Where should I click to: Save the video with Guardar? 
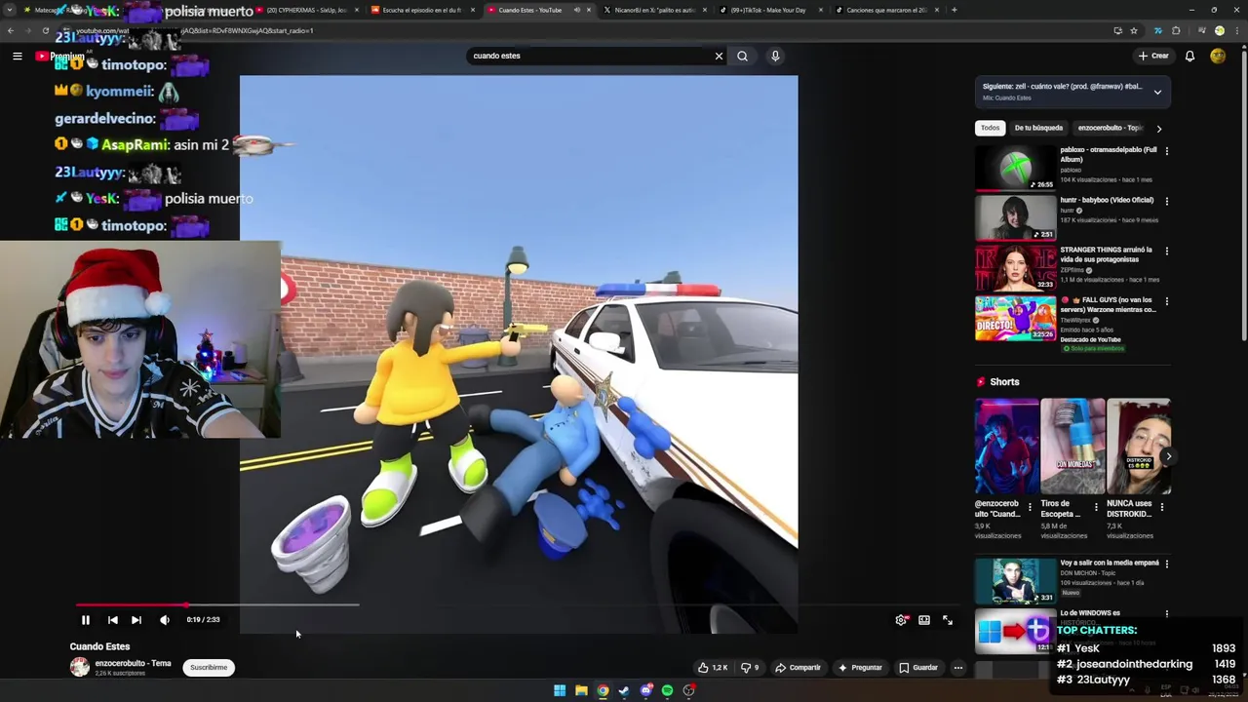(x=918, y=668)
